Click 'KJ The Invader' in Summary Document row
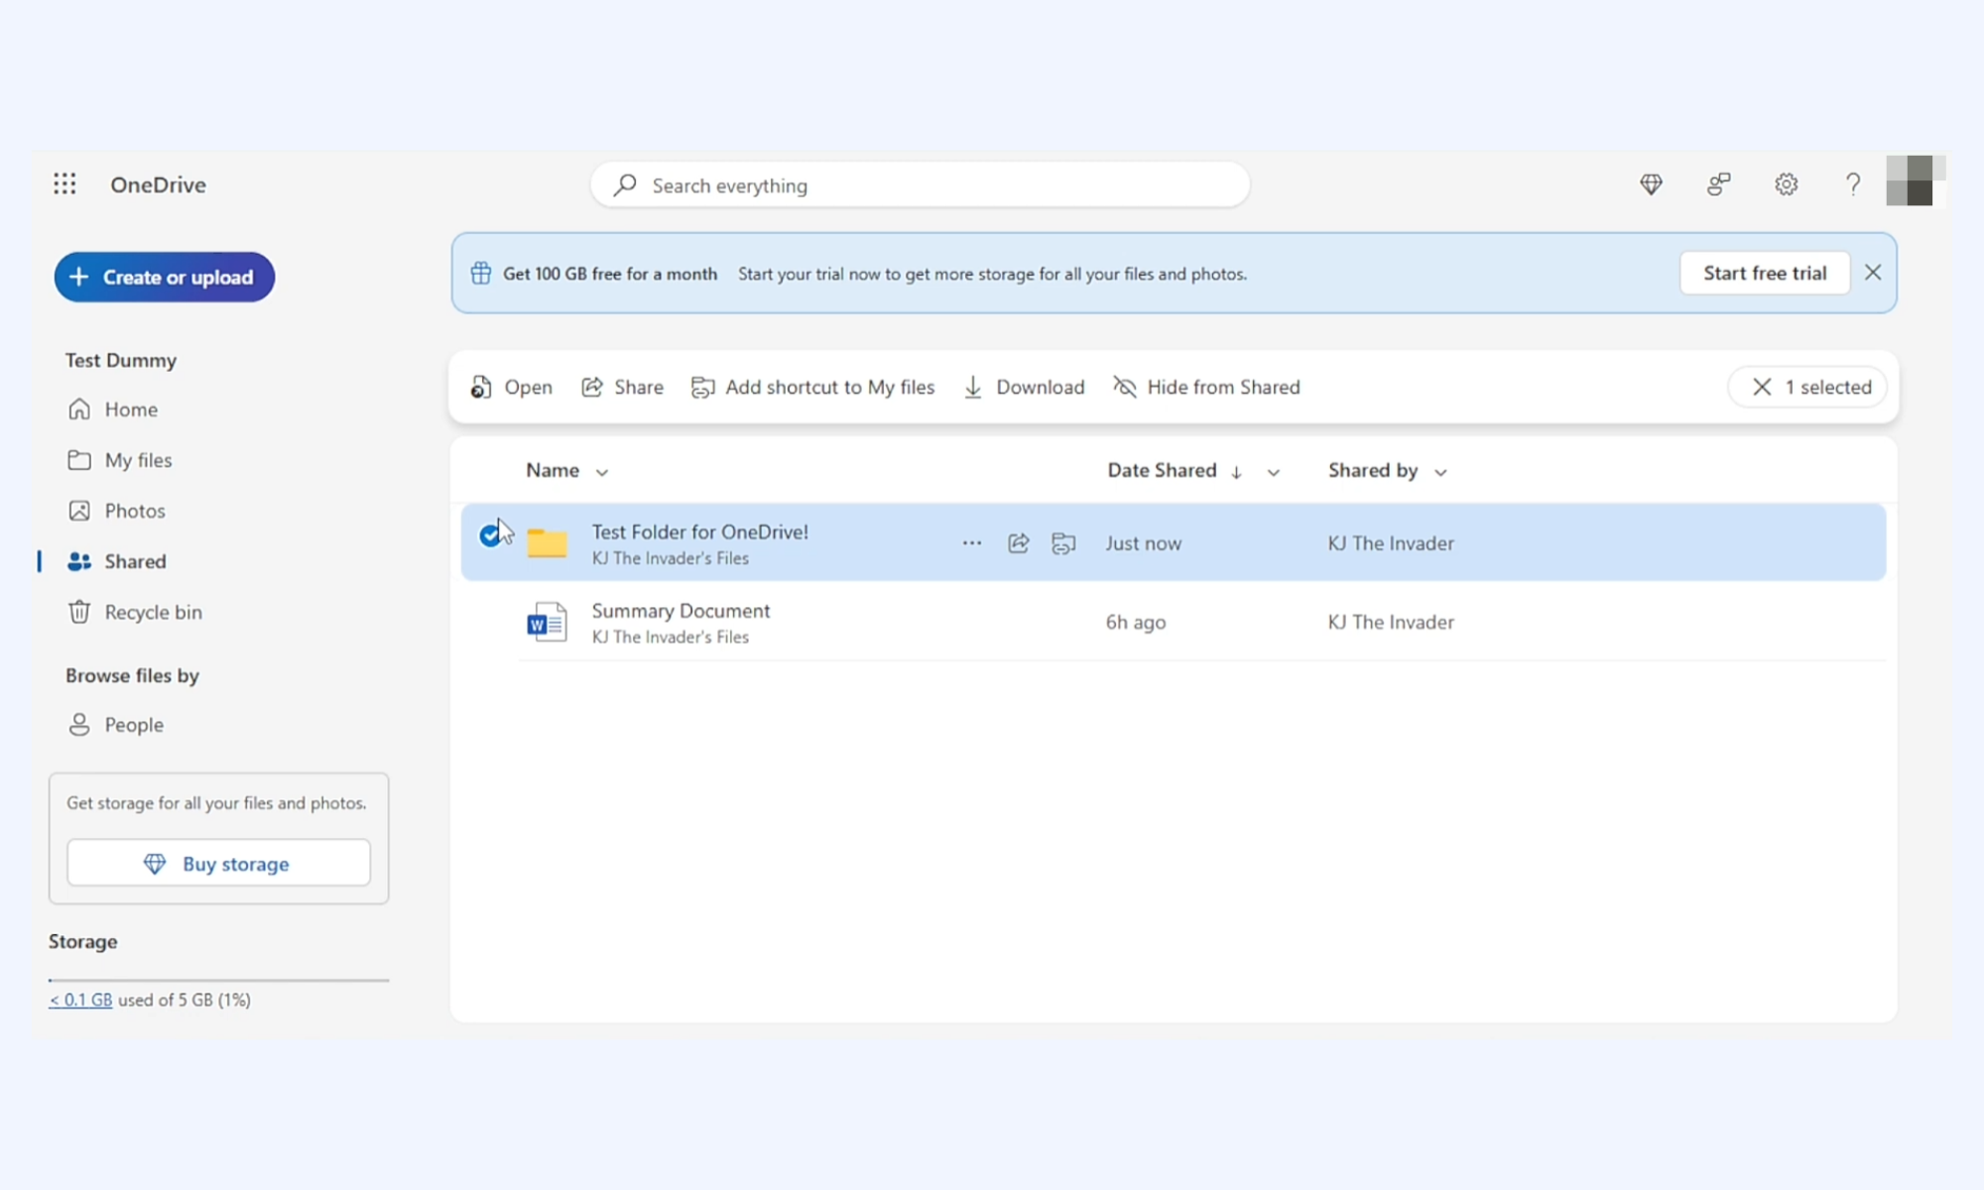This screenshot has height=1190, width=1984. click(1391, 622)
